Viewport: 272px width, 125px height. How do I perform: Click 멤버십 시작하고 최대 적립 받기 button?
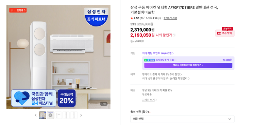[x=188, y=65]
